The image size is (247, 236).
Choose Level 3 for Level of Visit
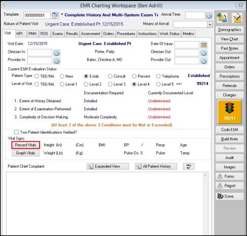point(110,84)
